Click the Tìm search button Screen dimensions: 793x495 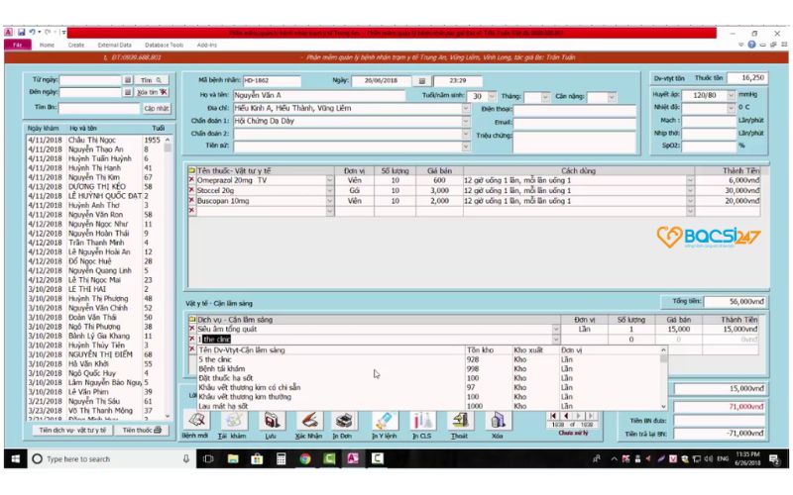pyautogui.click(x=152, y=80)
